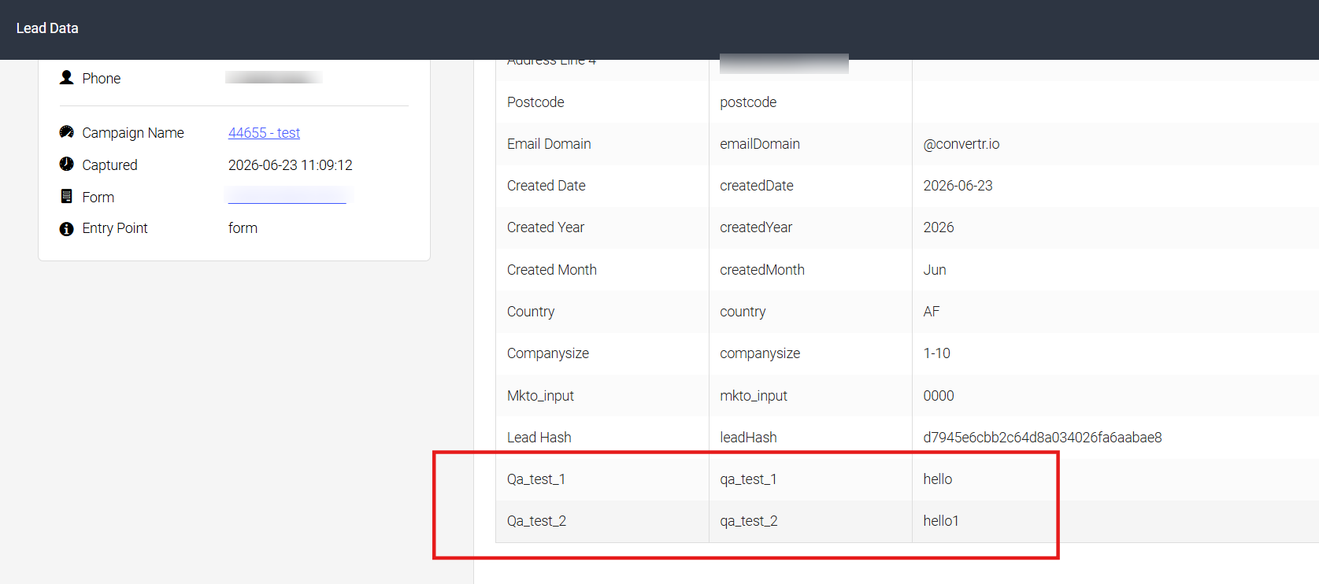Click the Mkto_input row label

pyautogui.click(x=541, y=396)
